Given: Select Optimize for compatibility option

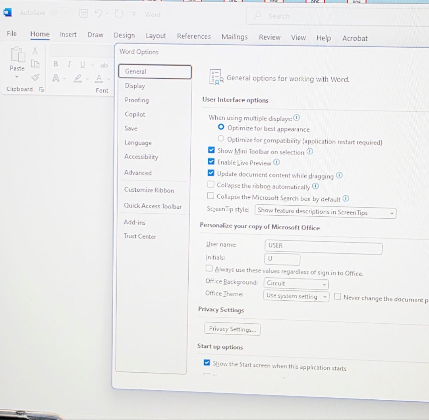Looking at the screenshot, I should coord(221,138).
